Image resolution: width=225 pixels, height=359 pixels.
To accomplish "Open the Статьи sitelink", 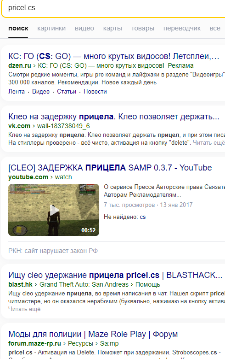I will click(67, 91).
